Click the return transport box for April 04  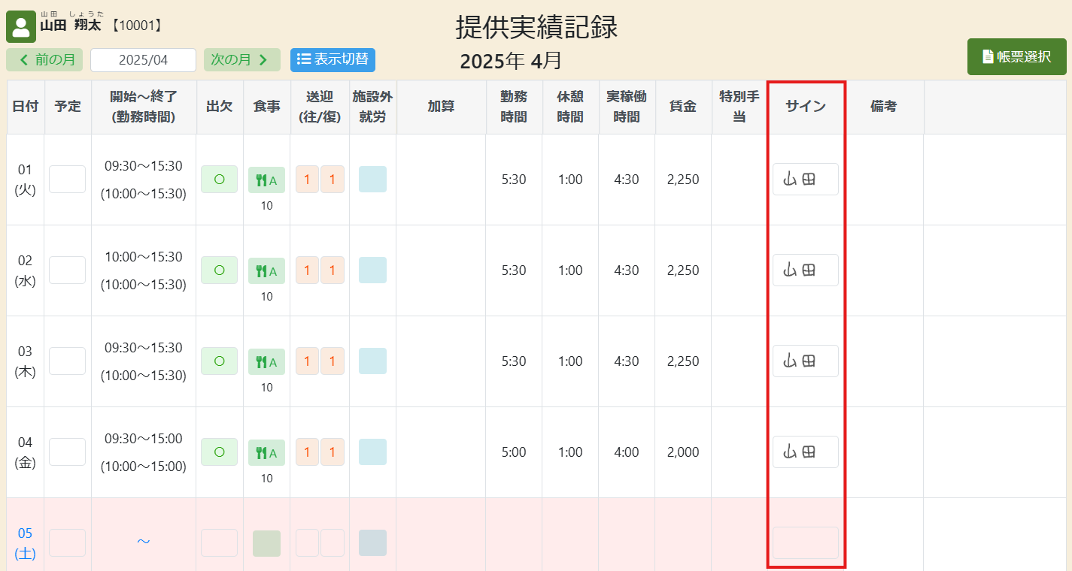pos(333,452)
